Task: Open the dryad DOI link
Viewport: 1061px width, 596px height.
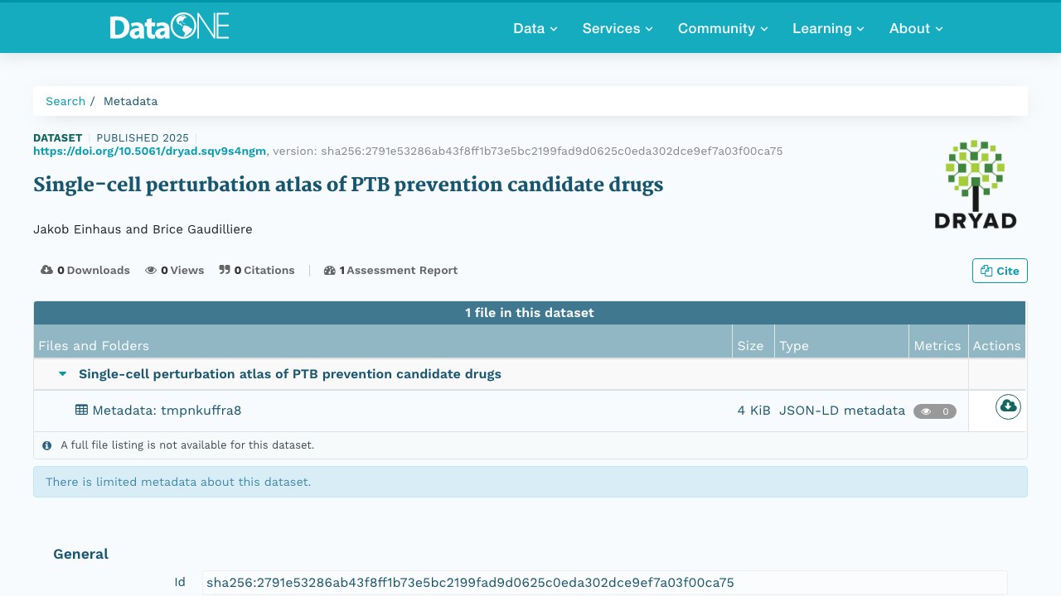Action: (149, 151)
